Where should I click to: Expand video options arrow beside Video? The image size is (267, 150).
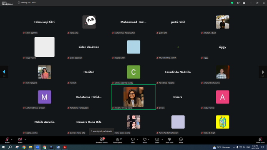25,139
